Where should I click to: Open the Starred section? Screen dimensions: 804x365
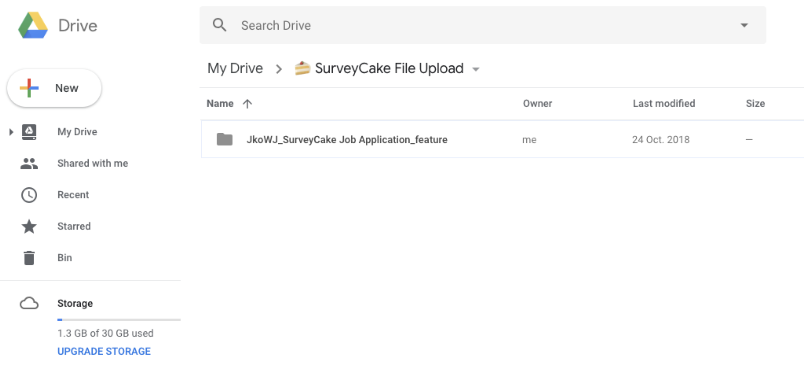74,226
